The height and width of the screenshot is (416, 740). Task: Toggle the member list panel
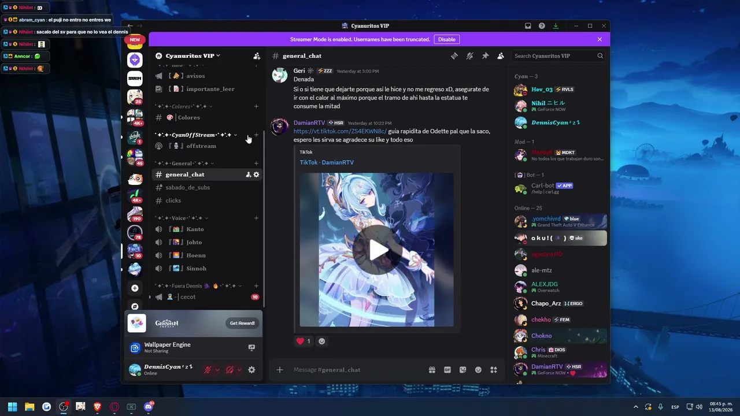501,56
